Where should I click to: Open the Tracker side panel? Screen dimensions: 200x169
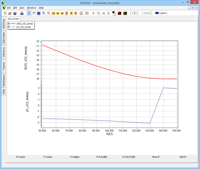point(4,66)
